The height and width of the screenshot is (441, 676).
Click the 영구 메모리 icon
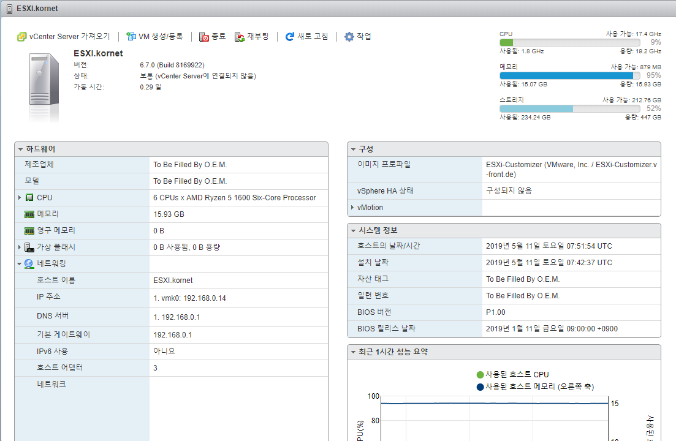click(x=29, y=231)
